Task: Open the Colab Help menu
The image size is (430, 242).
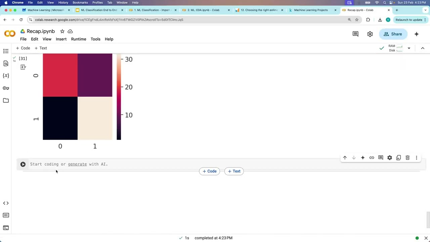Action: (x=109, y=39)
